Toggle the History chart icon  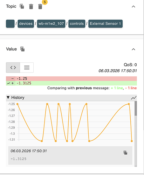click(133, 98)
